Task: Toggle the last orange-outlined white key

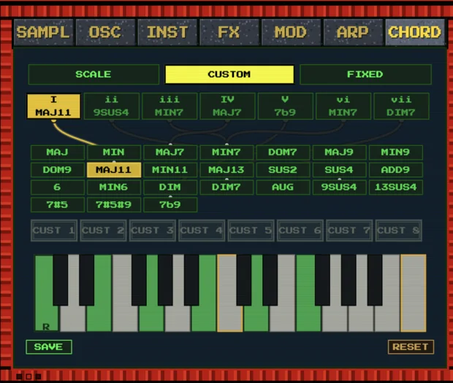Action: [x=414, y=293]
